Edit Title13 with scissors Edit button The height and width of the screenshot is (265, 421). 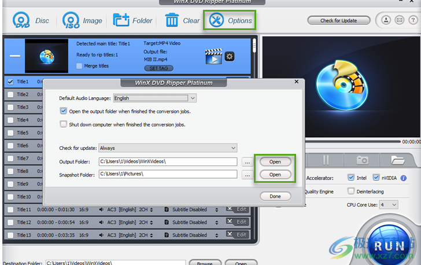tap(237, 235)
